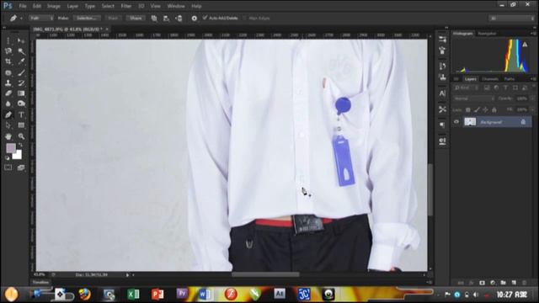Open the tool preset picker arrow
The width and height of the screenshot is (539, 303).
tap(21, 19)
